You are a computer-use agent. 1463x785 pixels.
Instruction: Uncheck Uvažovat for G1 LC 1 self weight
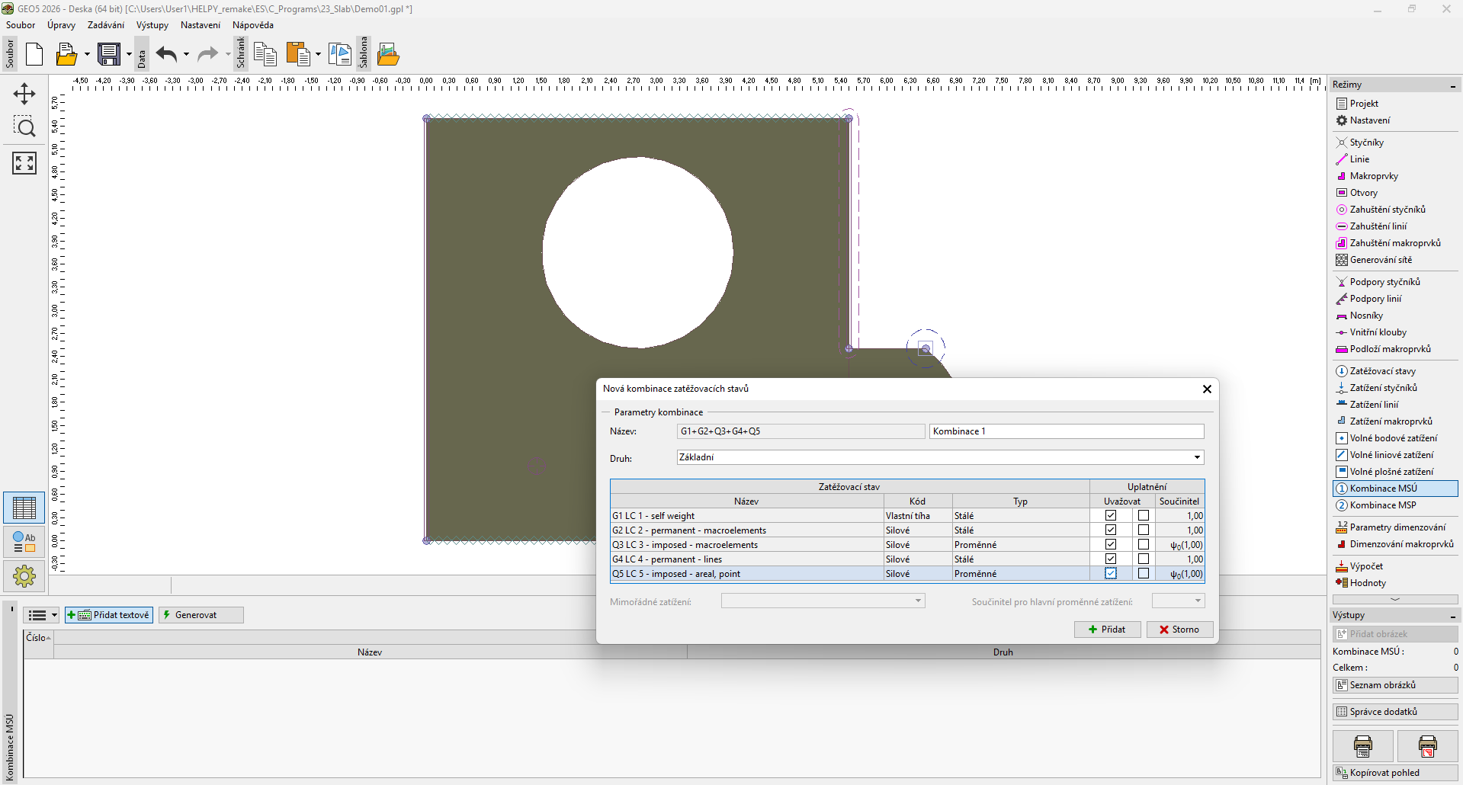point(1111,516)
